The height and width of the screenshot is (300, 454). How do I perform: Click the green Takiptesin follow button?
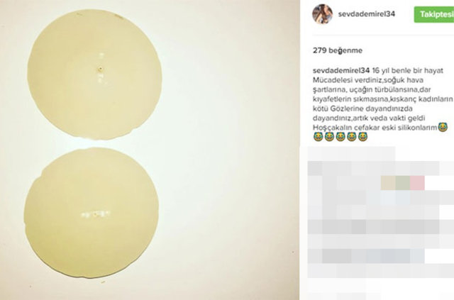(434, 14)
